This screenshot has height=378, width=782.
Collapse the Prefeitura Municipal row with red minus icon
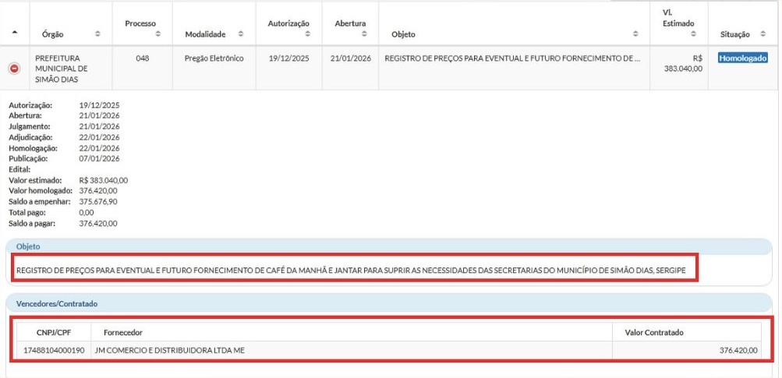tap(14, 69)
